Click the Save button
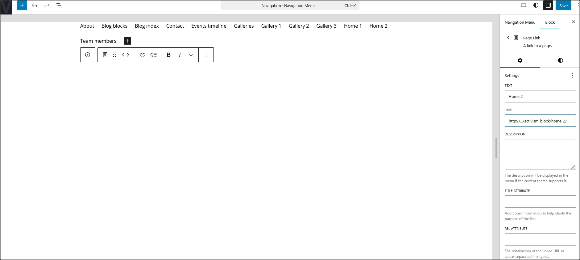This screenshot has width=580, height=260. tap(563, 6)
